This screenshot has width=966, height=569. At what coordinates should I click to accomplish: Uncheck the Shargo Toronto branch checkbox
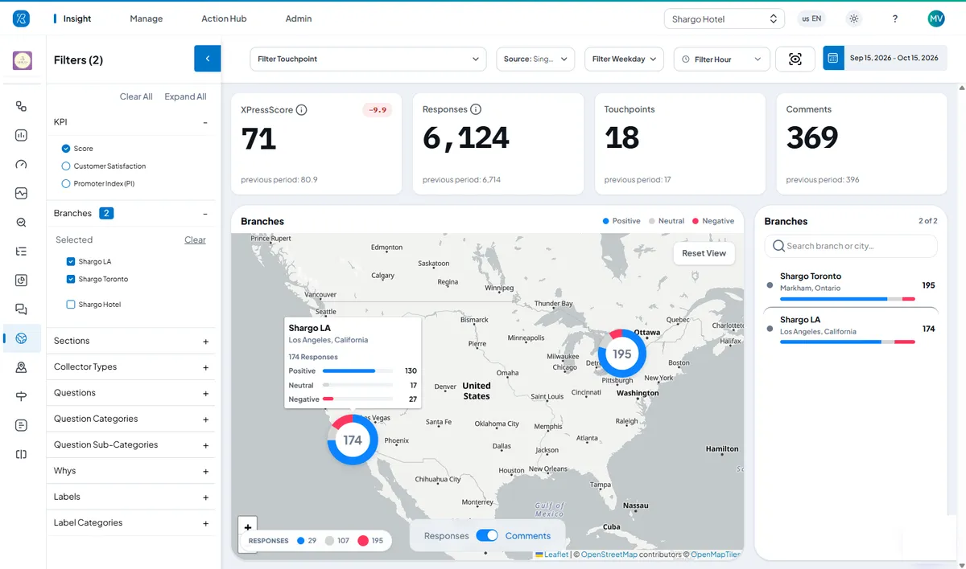(71, 279)
